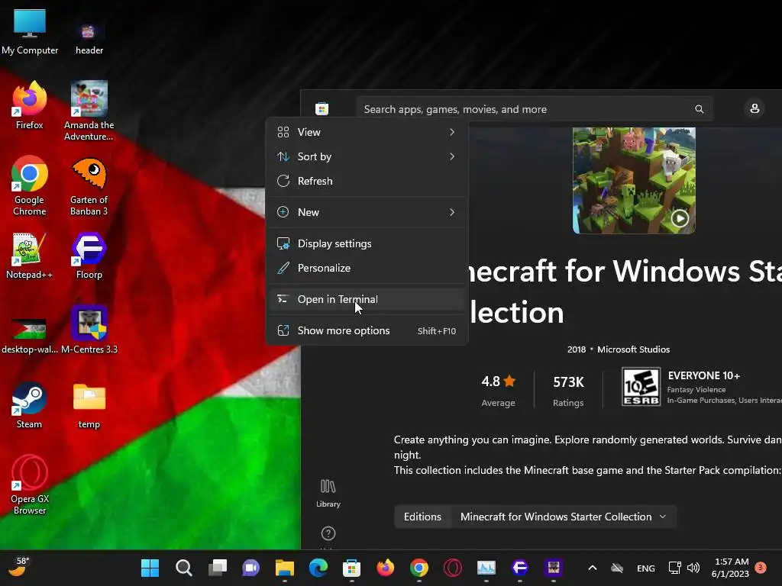Show hidden system tray icons
This screenshot has height=586, width=782.
click(x=593, y=568)
